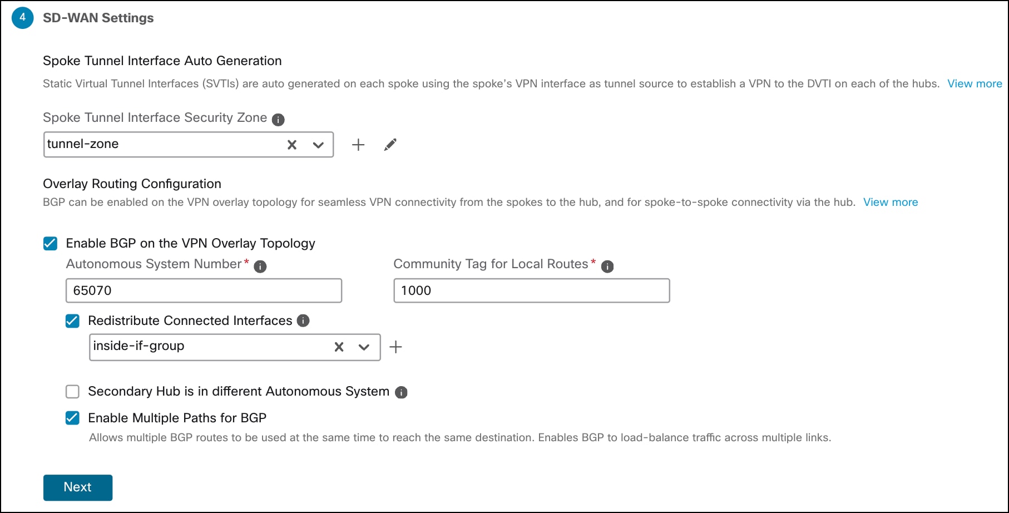The image size is (1009, 513).
Task: Click the Next button
Action: [77, 487]
